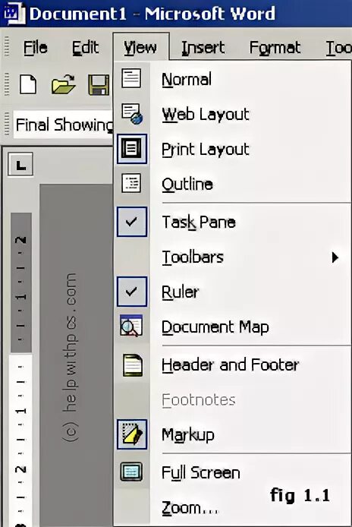
Task: Open the Insert menu
Action: tap(203, 47)
